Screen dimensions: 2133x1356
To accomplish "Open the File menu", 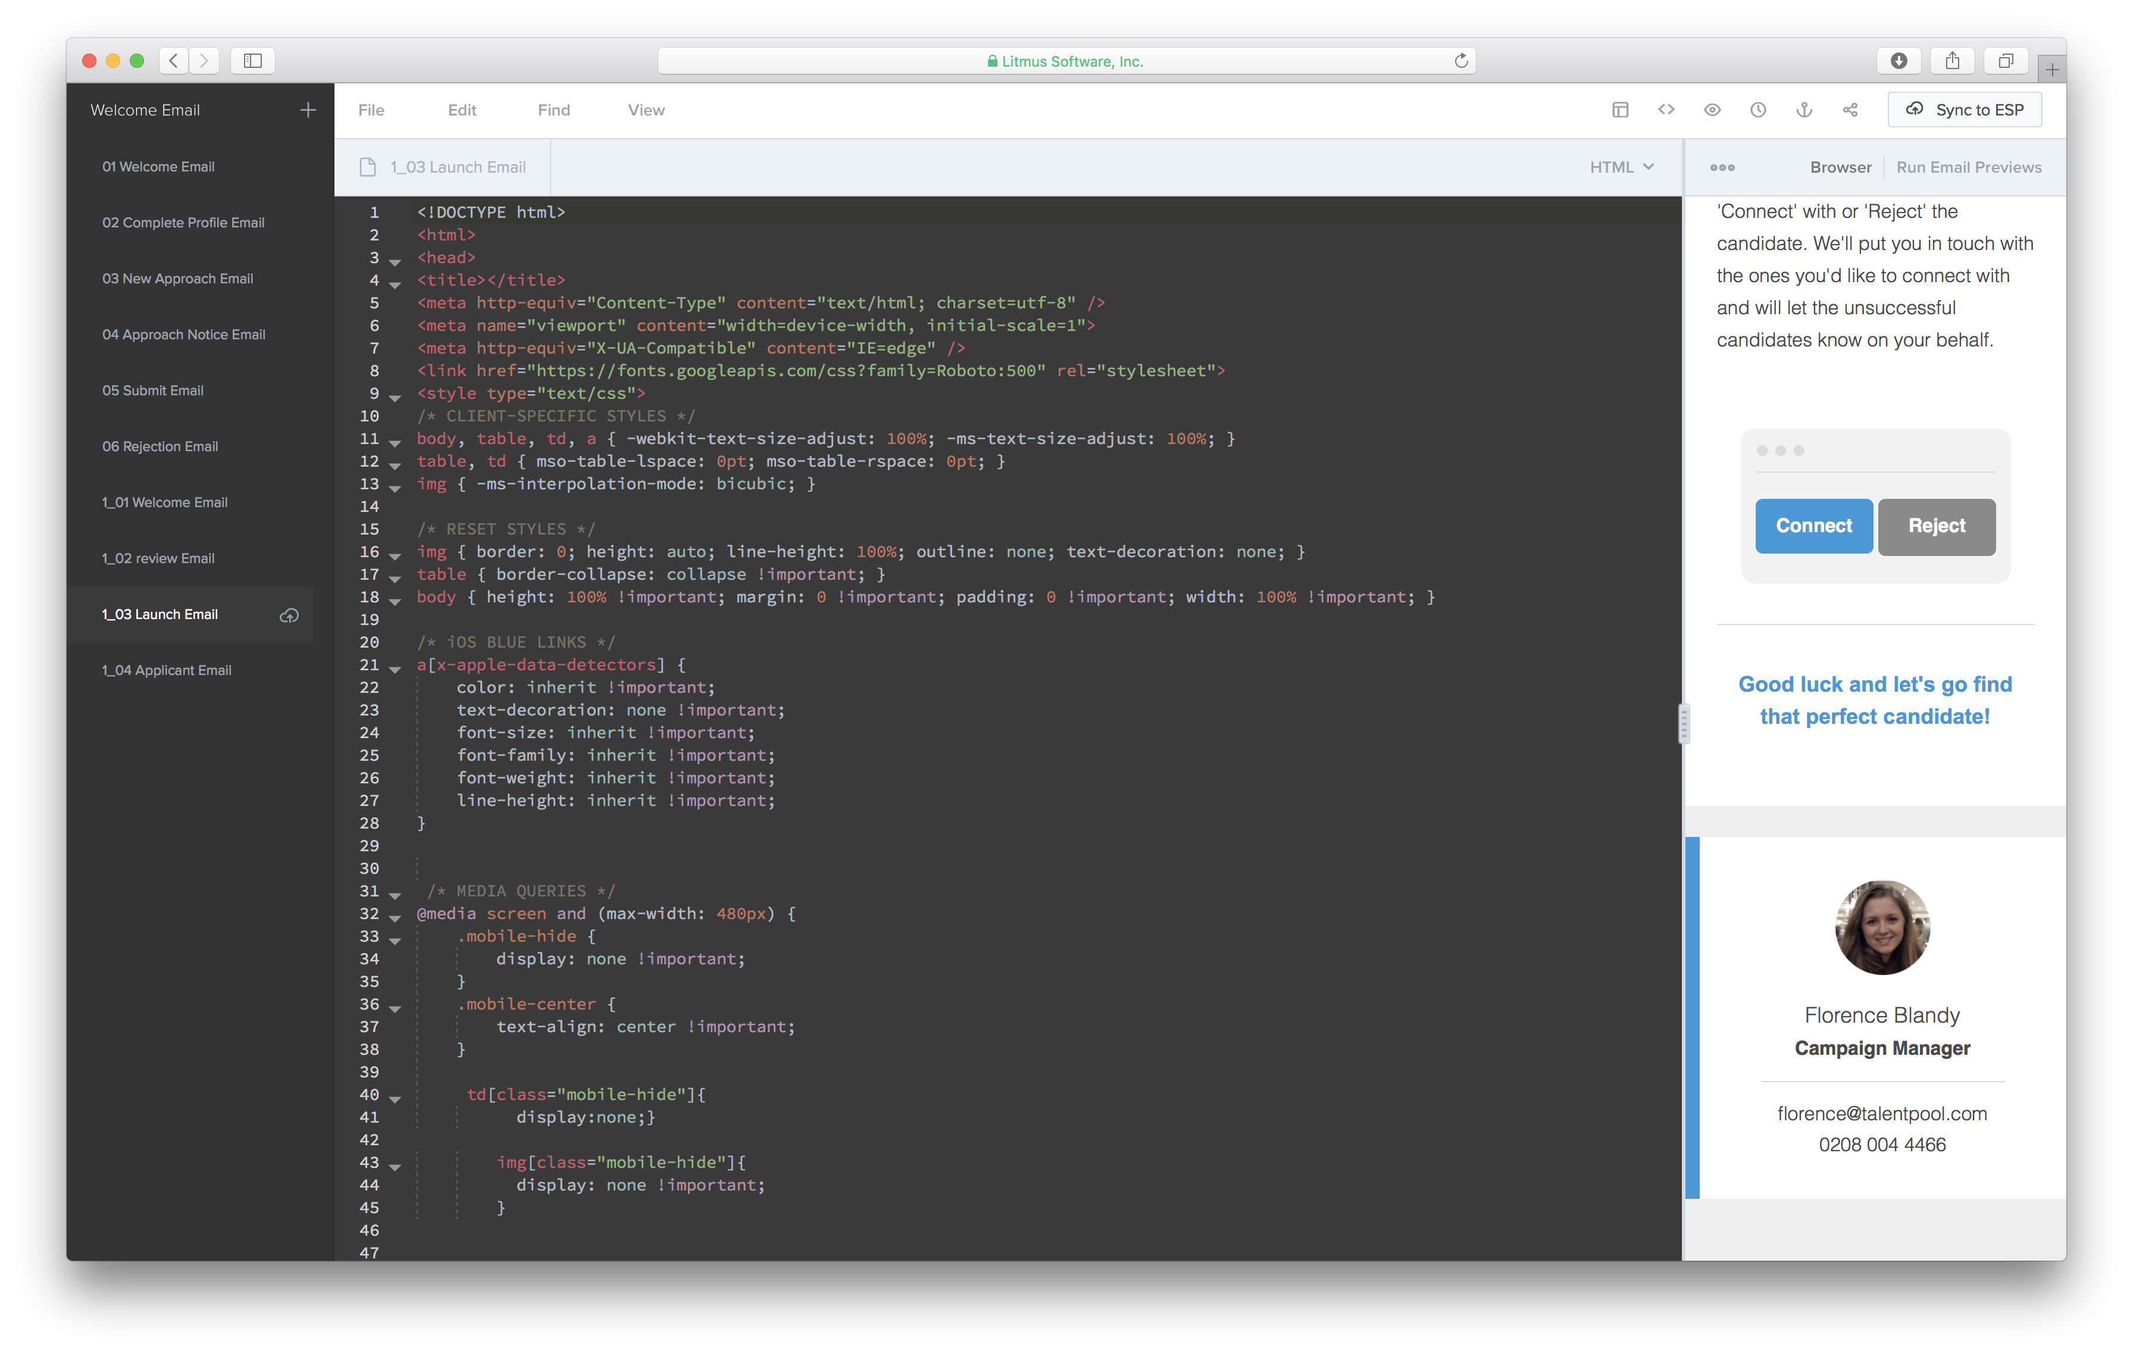I will pyautogui.click(x=371, y=110).
